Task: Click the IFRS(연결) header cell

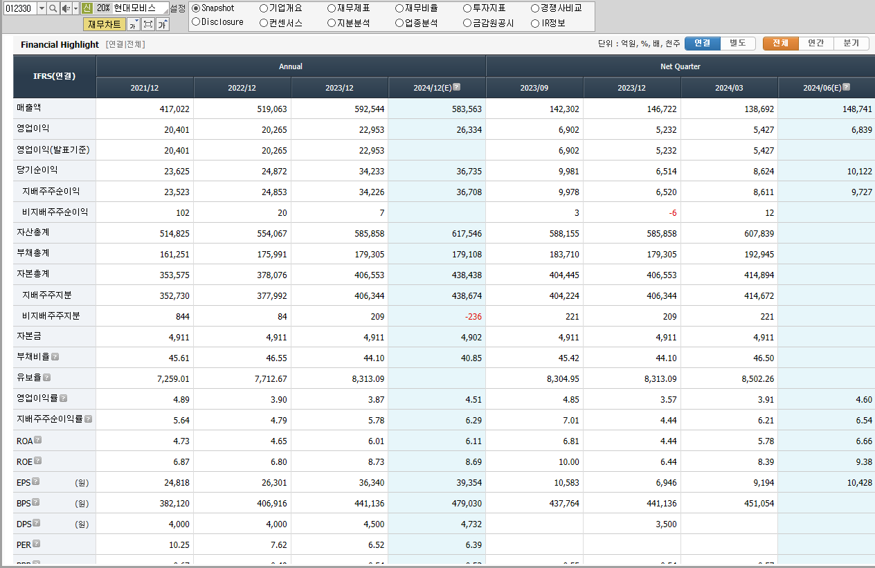Action: (x=55, y=77)
